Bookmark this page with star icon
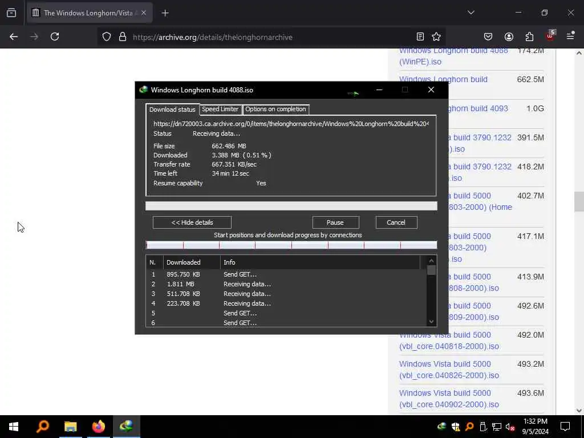 coord(436,36)
